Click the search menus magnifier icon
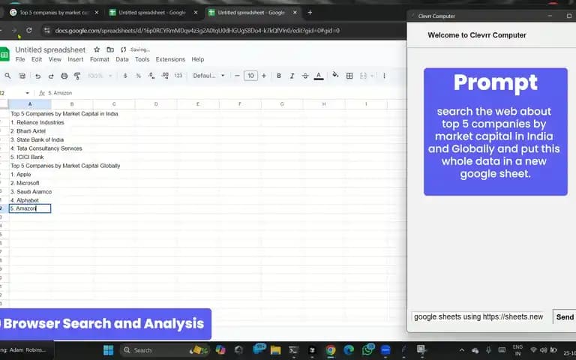 (x=7, y=76)
